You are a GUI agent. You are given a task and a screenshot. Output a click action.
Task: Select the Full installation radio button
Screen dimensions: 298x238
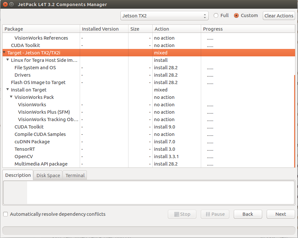[x=216, y=15]
